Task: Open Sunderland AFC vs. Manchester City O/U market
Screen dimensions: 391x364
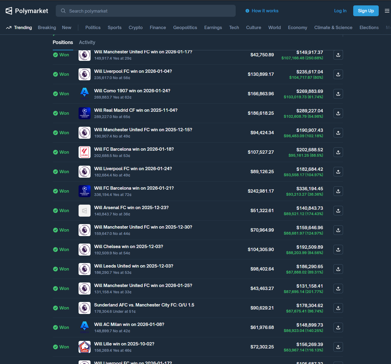Action: tap(144, 305)
